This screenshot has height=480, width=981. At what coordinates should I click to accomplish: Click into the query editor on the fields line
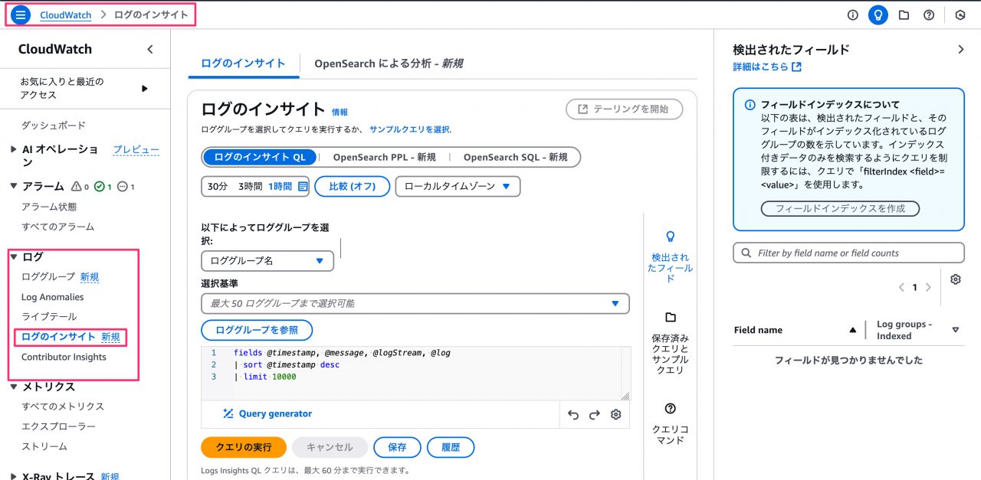(x=342, y=353)
